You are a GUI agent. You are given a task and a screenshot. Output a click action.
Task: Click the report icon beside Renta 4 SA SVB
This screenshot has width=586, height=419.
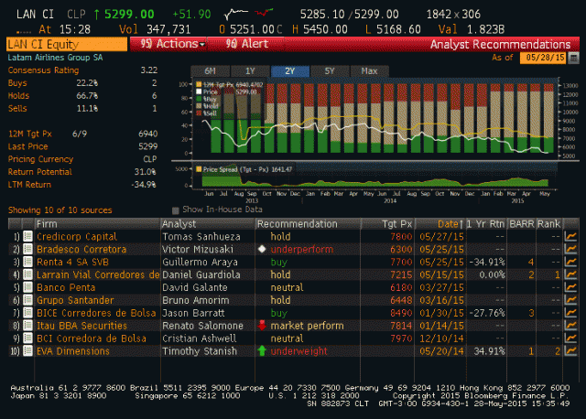point(27,262)
